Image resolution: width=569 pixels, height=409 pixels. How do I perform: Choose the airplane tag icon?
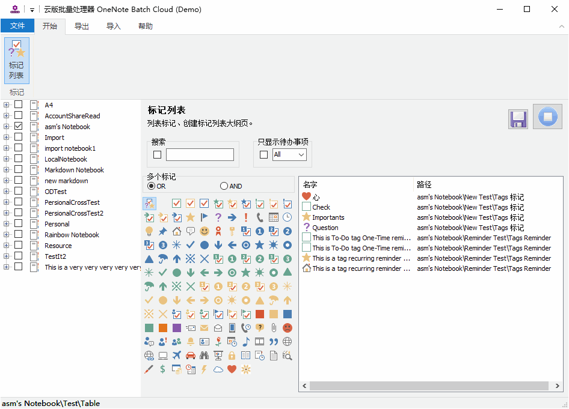click(x=177, y=356)
